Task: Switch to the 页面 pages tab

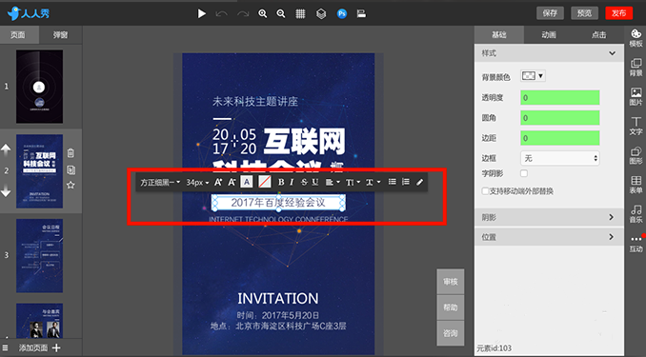Action: (18, 35)
